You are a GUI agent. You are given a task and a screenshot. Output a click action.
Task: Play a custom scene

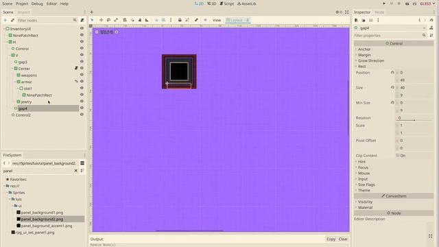414,3
